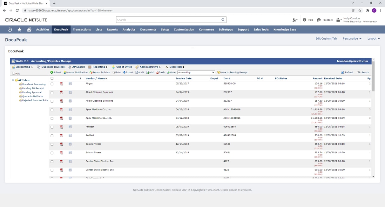Click the Submit button
Viewport: 385px width, 207px height.
click(56, 72)
